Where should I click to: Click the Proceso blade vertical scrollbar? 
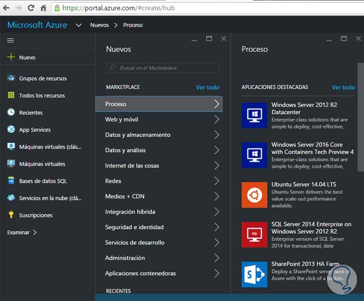pyautogui.click(x=361, y=117)
